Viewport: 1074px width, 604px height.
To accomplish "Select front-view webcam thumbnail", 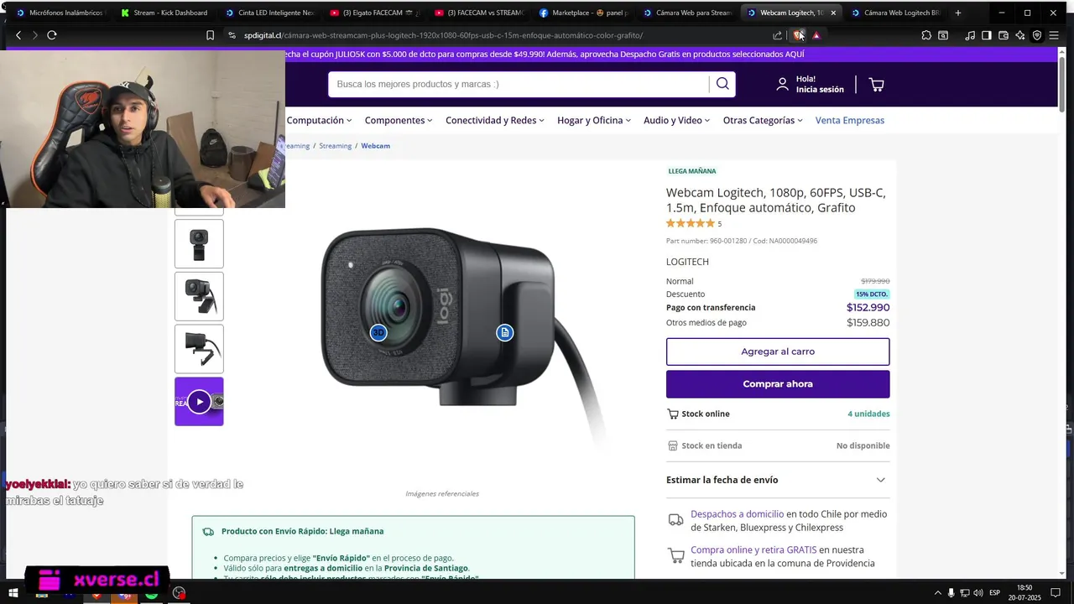I will [199, 244].
